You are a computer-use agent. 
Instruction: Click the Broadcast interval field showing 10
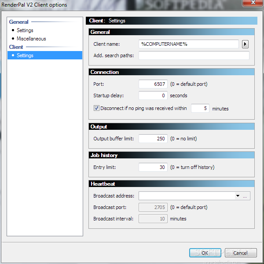click(x=153, y=219)
